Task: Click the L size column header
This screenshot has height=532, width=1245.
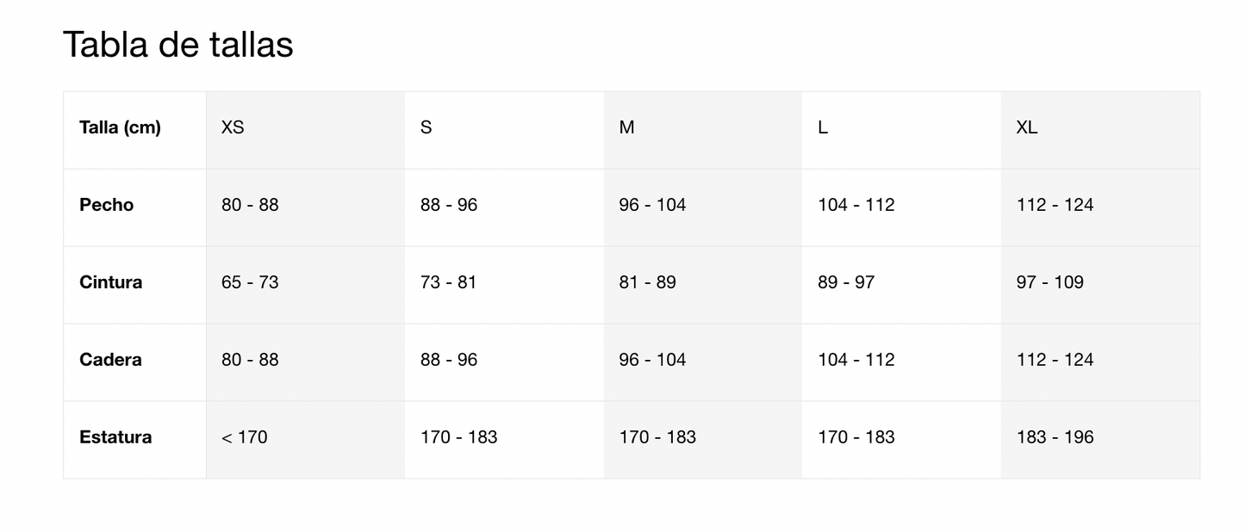Action: [x=823, y=127]
